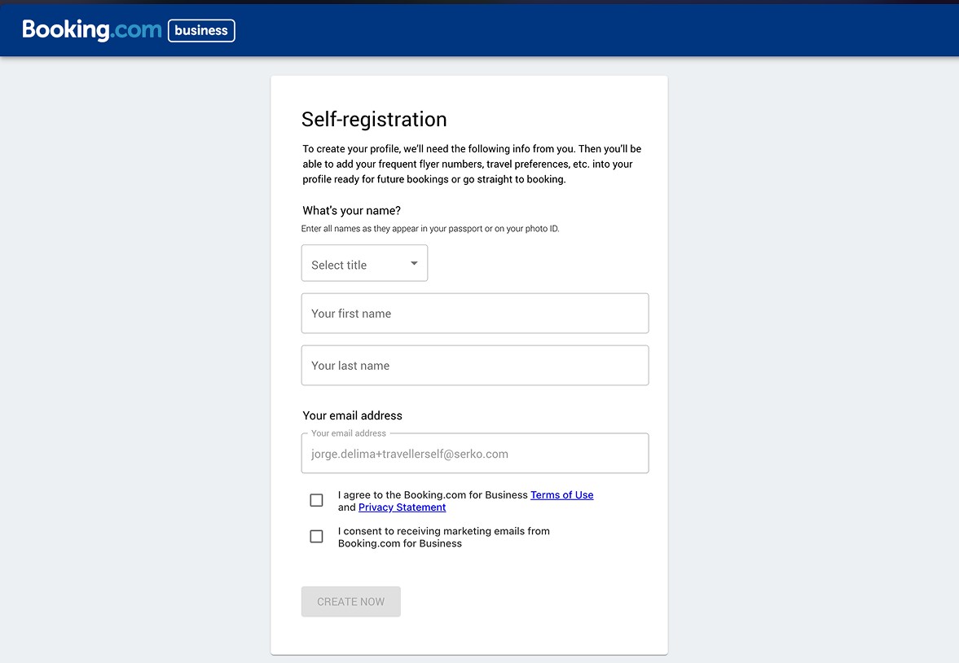The image size is (959, 663).
Task: Click the business badge in header
Action: click(201, 31)
